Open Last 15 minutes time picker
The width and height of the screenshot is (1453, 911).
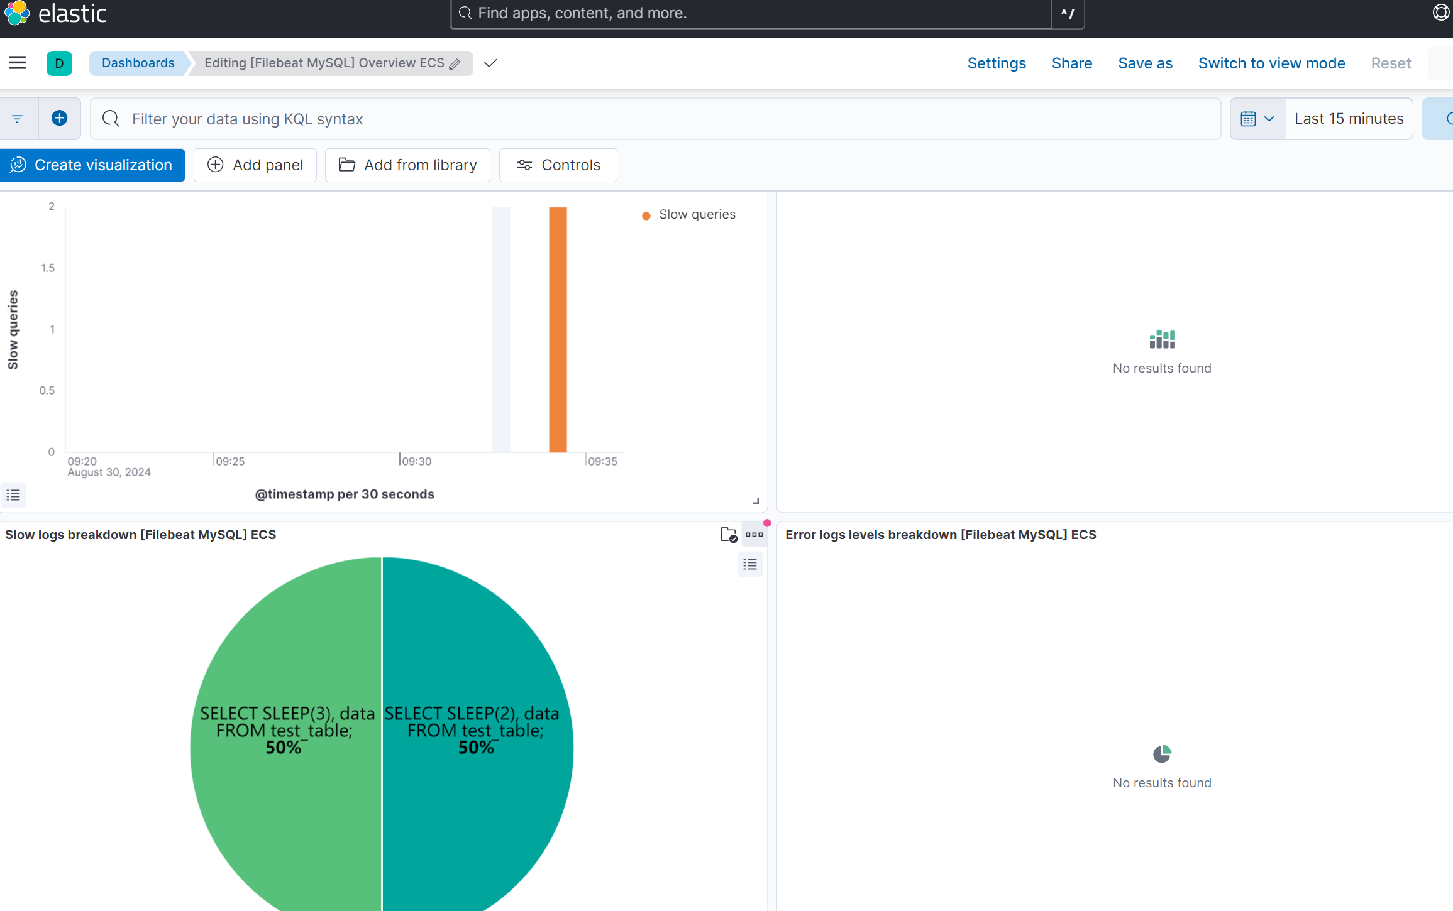[x=1349, y=119]
